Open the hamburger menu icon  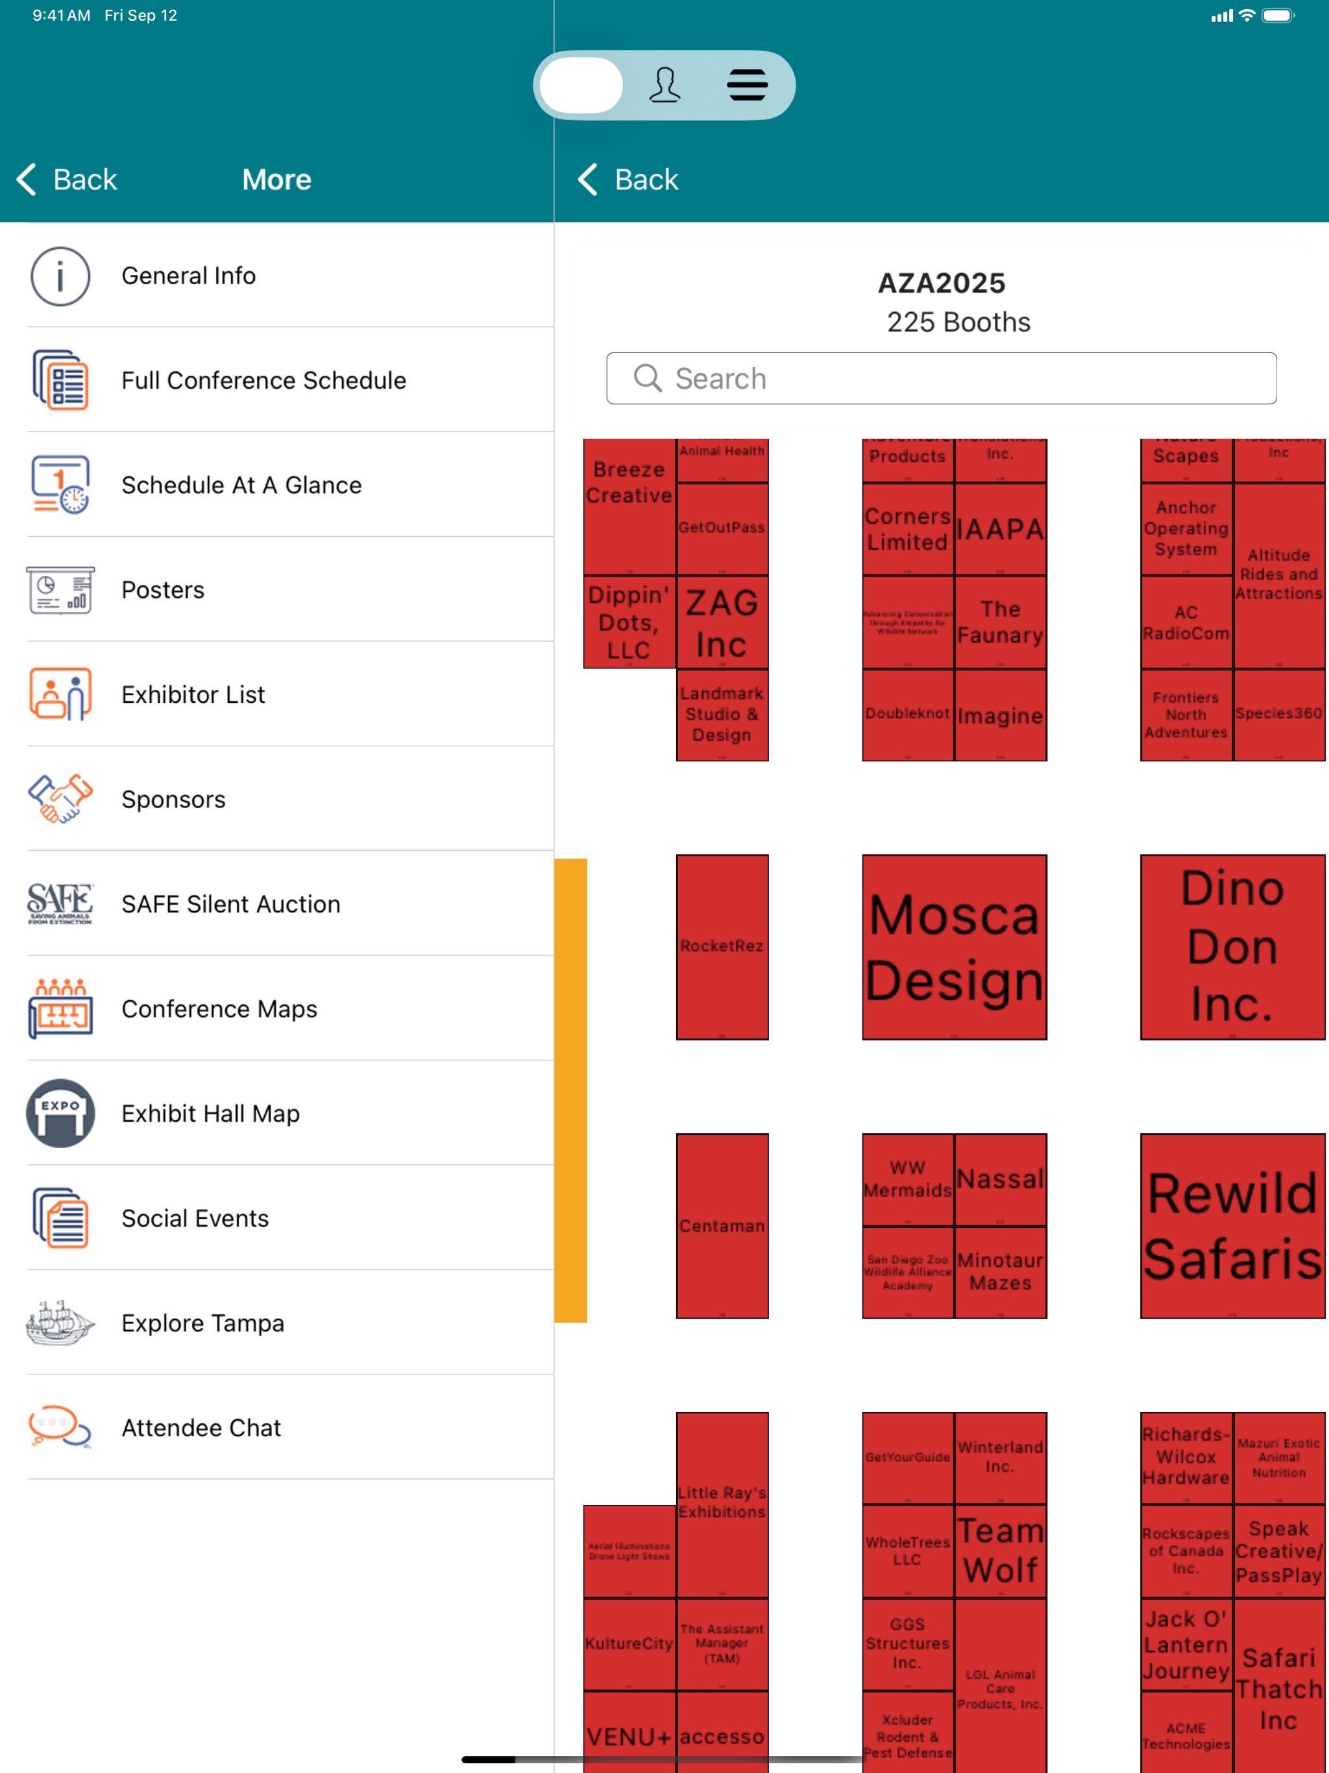point(748,85)
